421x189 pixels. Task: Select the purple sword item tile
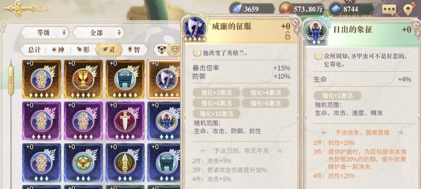coord(125,121)
